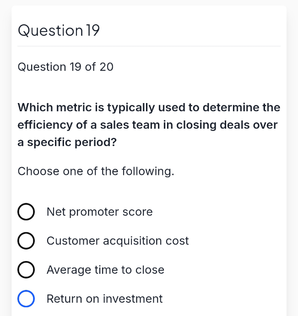Select the Net promoter score radio button
Screen dimensions: 298x316
tap(26, 212)
